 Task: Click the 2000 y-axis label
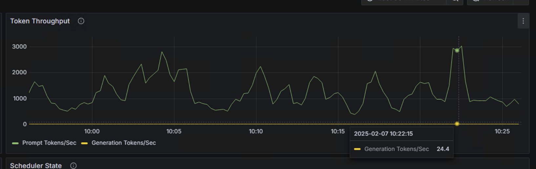(19, 72)
